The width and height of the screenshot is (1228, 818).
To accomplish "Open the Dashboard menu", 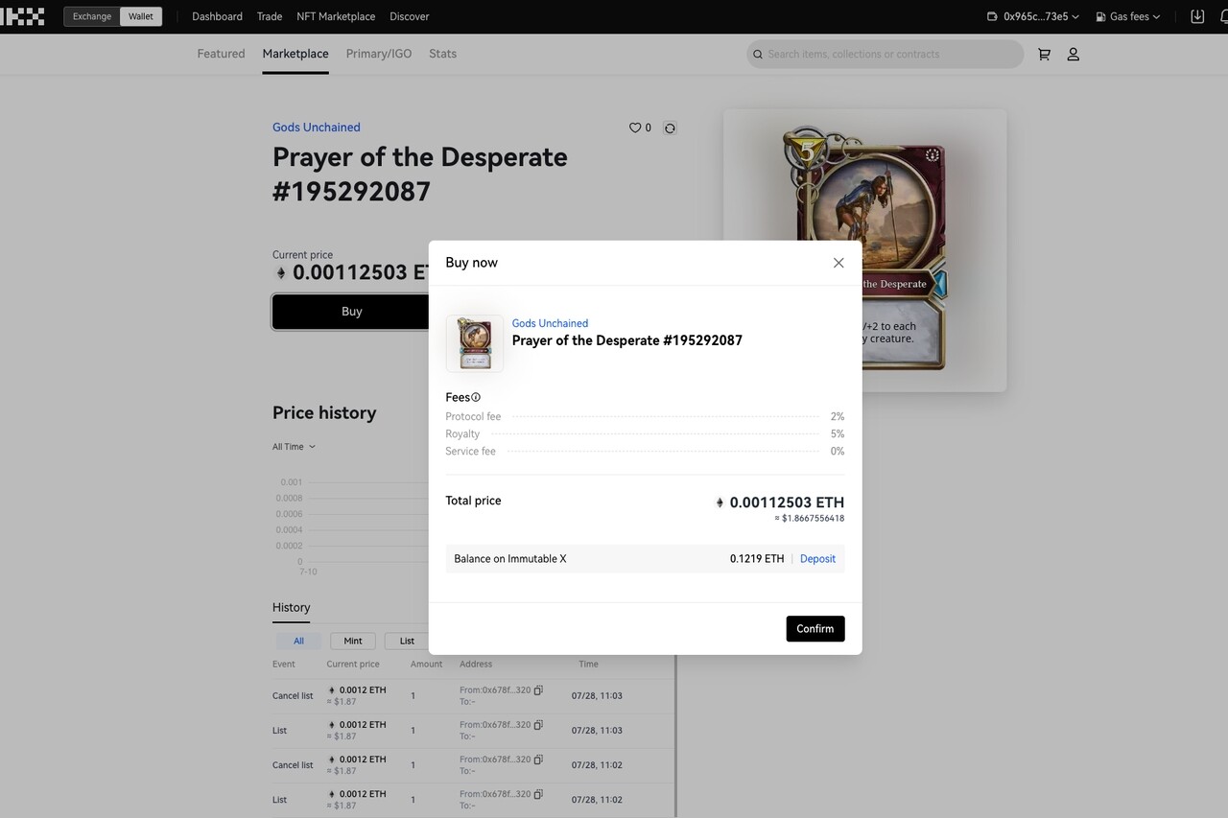I will [x=217, y=16].
